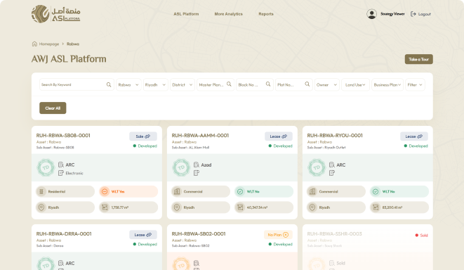
Task: Click the Master Plan search icon
Action: click(229, 84)
